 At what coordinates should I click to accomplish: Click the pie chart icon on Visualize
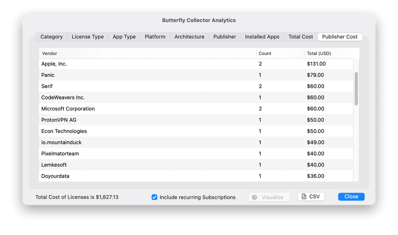255,197
